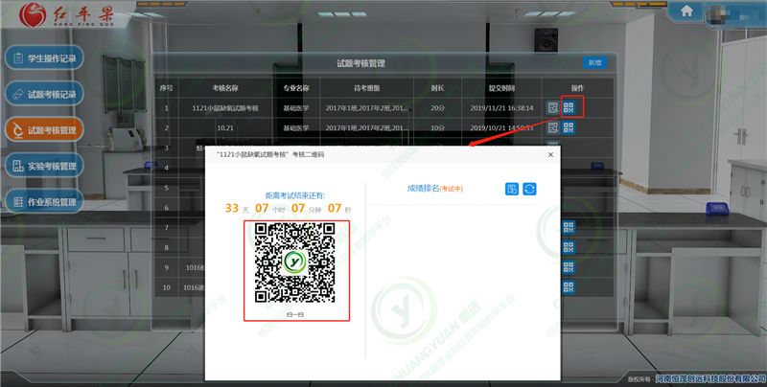Click the refresh ranking icon in dialog
This screenshot has height=387, width=767.
[x=530, y=189]
